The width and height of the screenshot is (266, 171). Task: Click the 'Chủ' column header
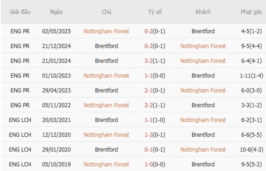click(x=106, y=12)
